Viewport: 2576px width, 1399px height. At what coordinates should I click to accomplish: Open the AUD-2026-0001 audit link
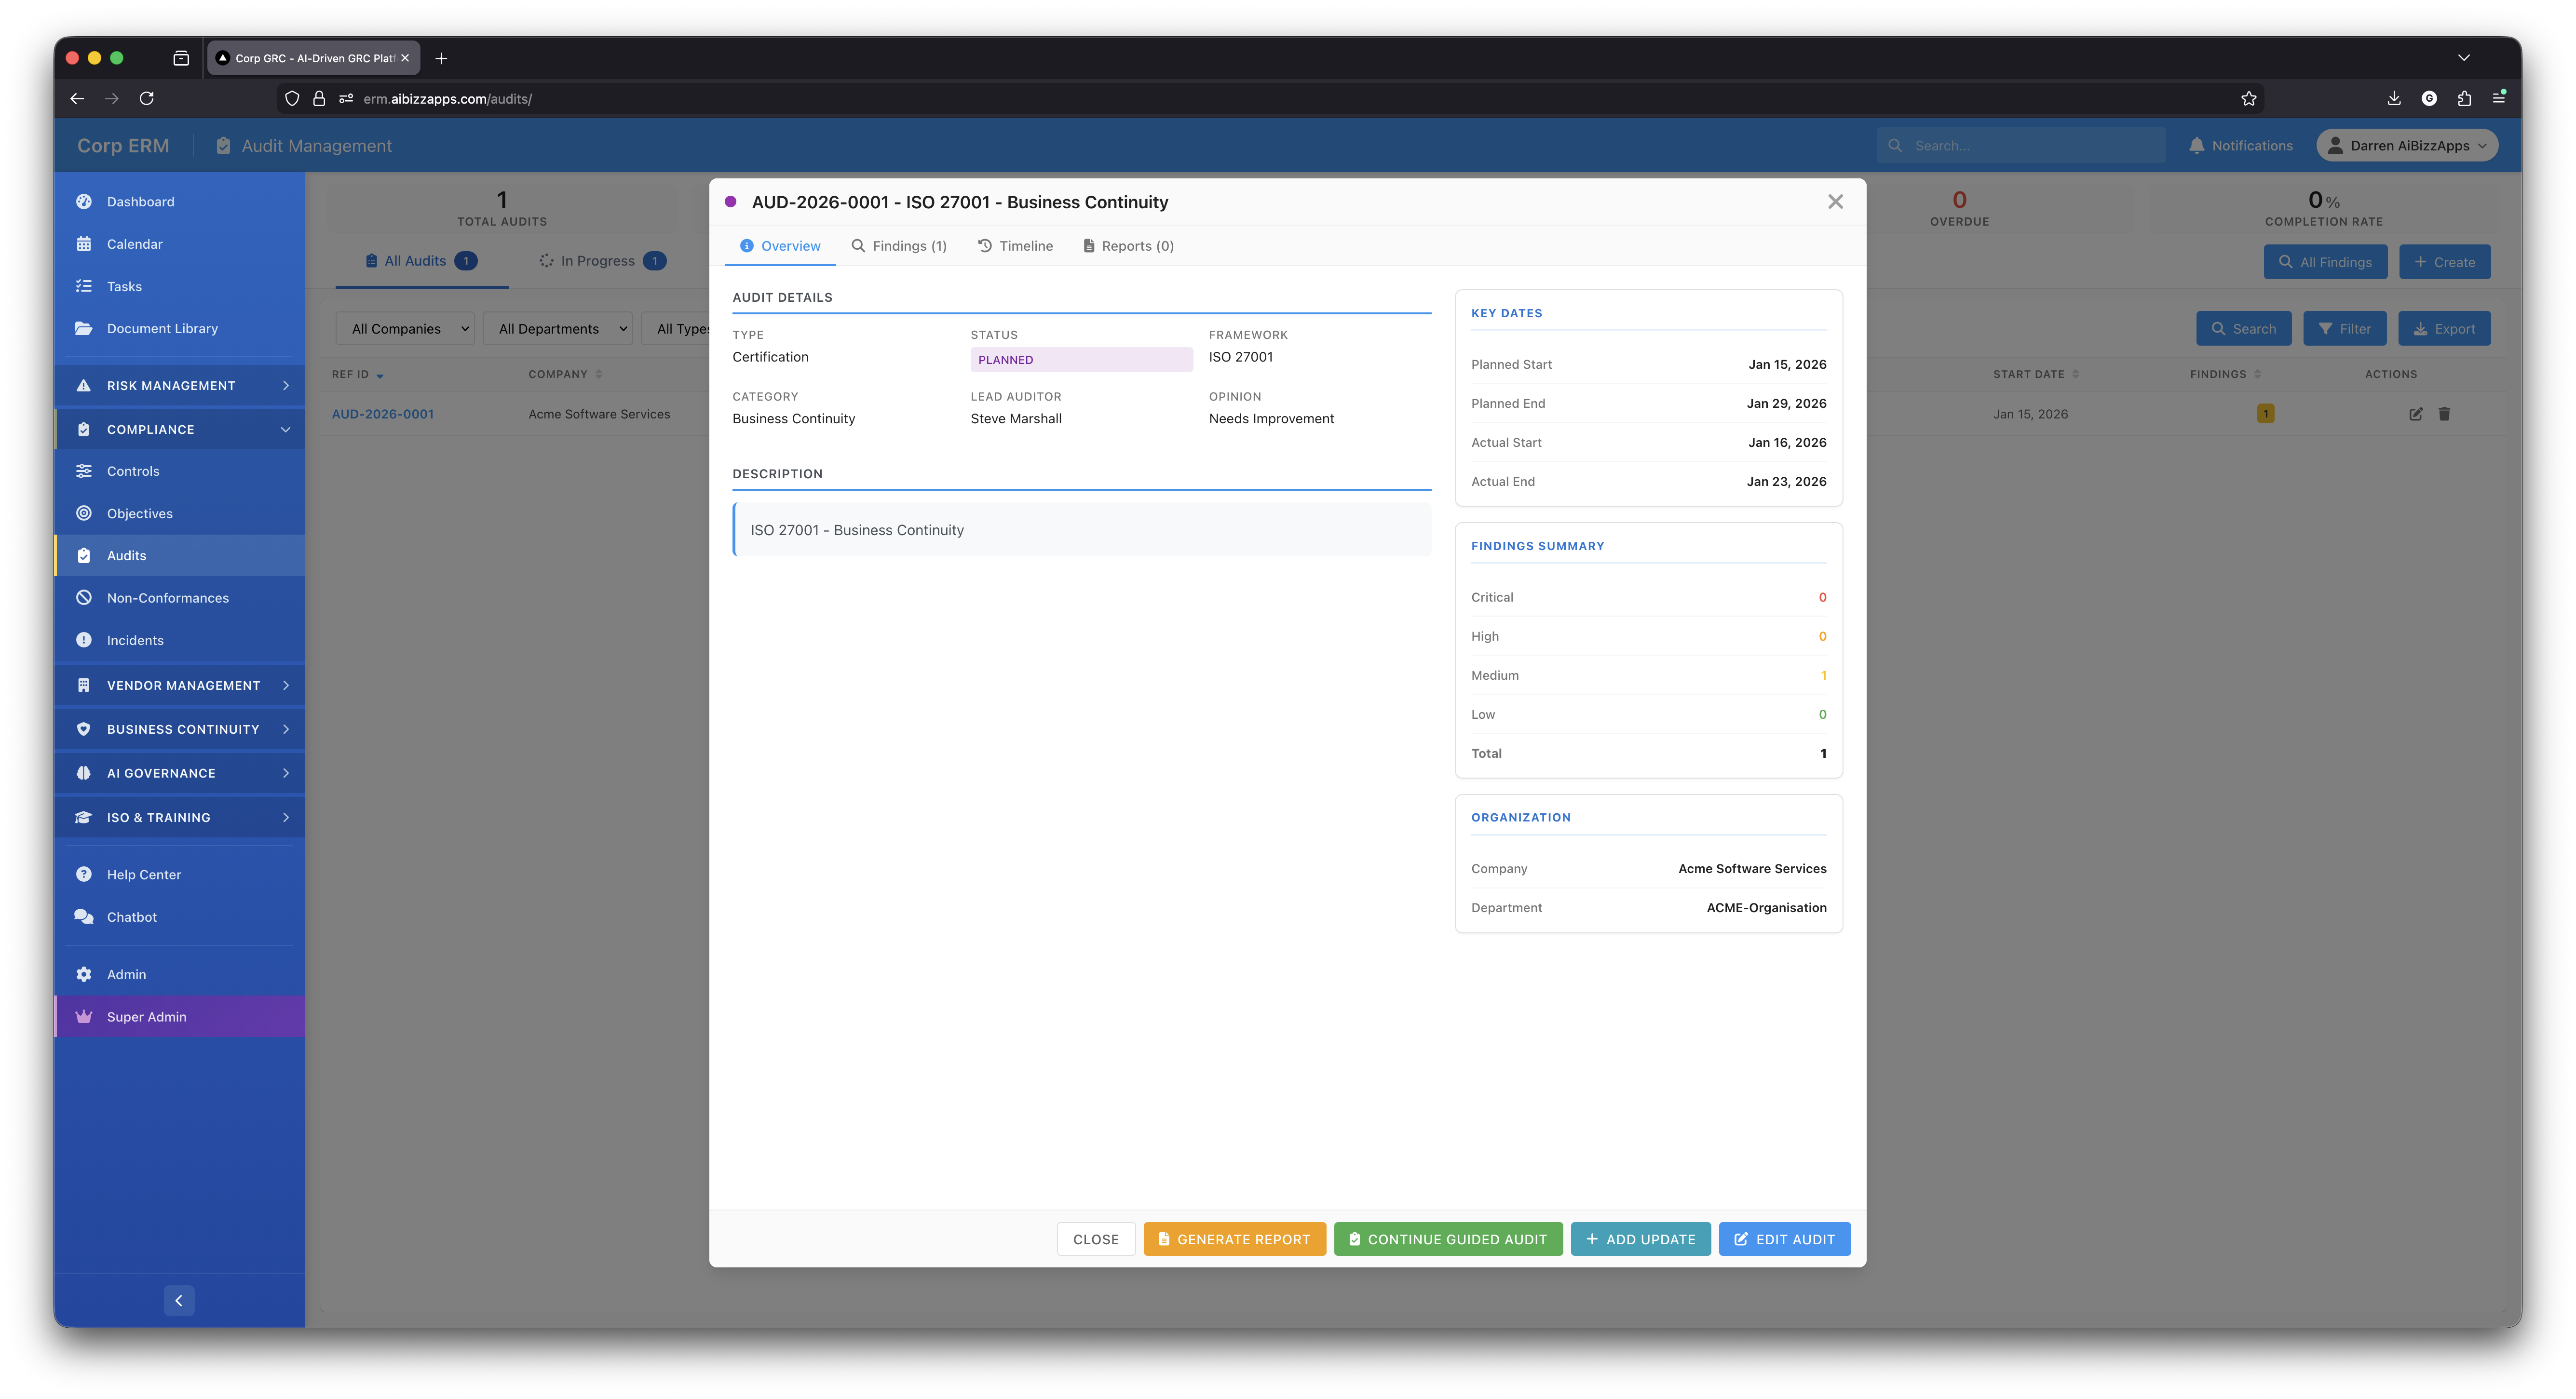[x=383, y=413]
